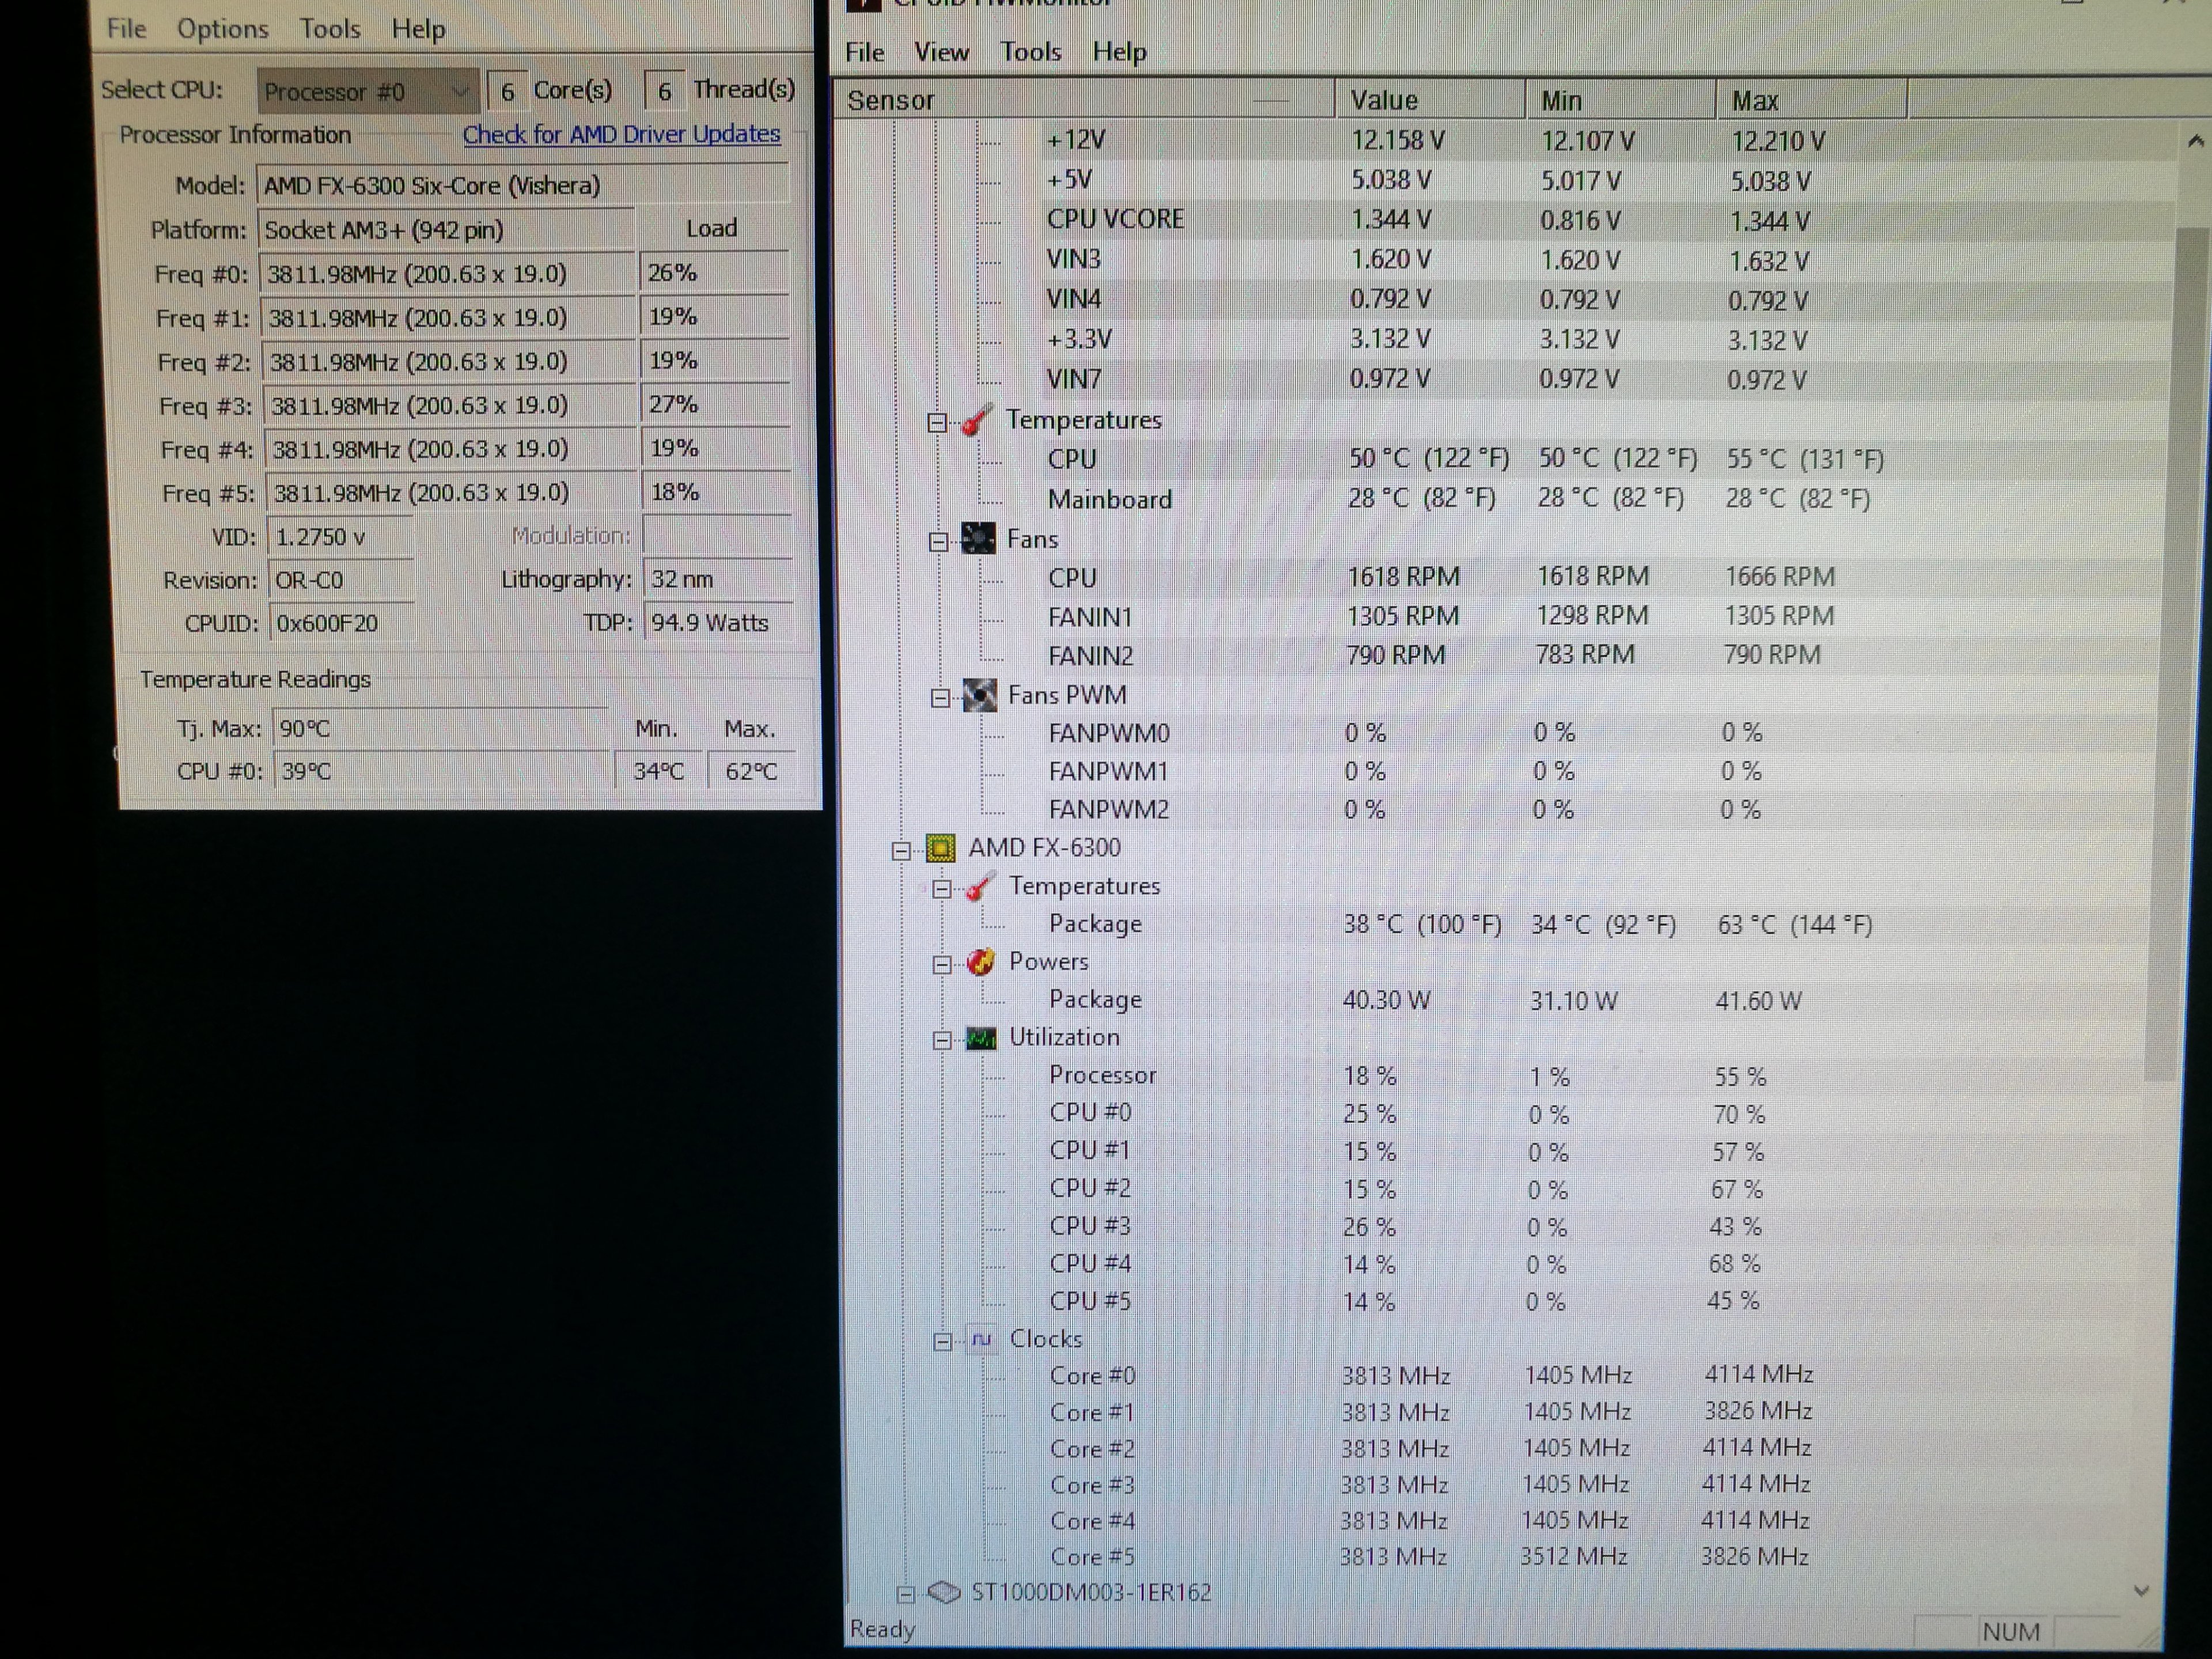The height and width of the screenshot is (1659, 2212).
Task: Collapse the Utilization section
Action: 942,1041
